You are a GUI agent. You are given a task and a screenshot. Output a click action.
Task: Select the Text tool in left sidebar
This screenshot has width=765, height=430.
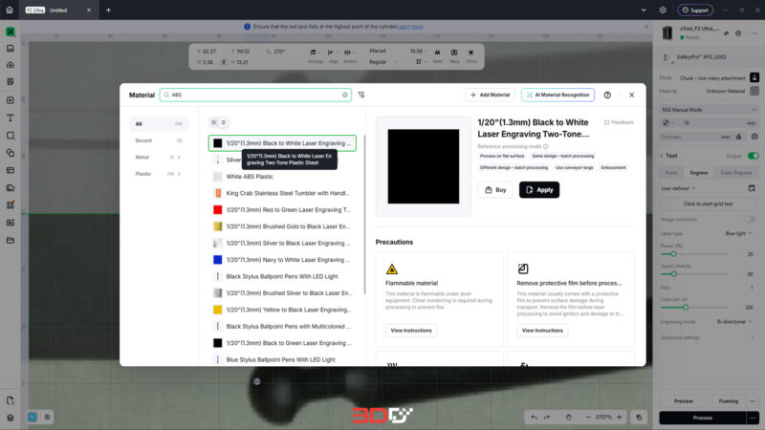(x=11, y=118)
